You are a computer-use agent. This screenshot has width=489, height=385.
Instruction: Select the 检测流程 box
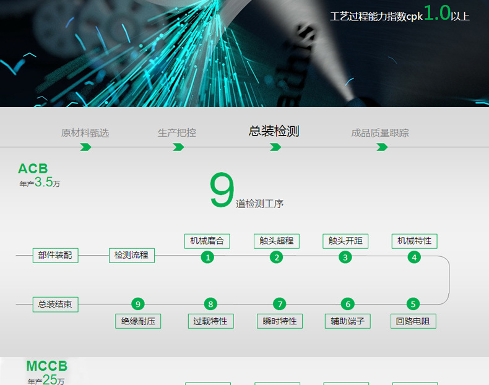132,255
